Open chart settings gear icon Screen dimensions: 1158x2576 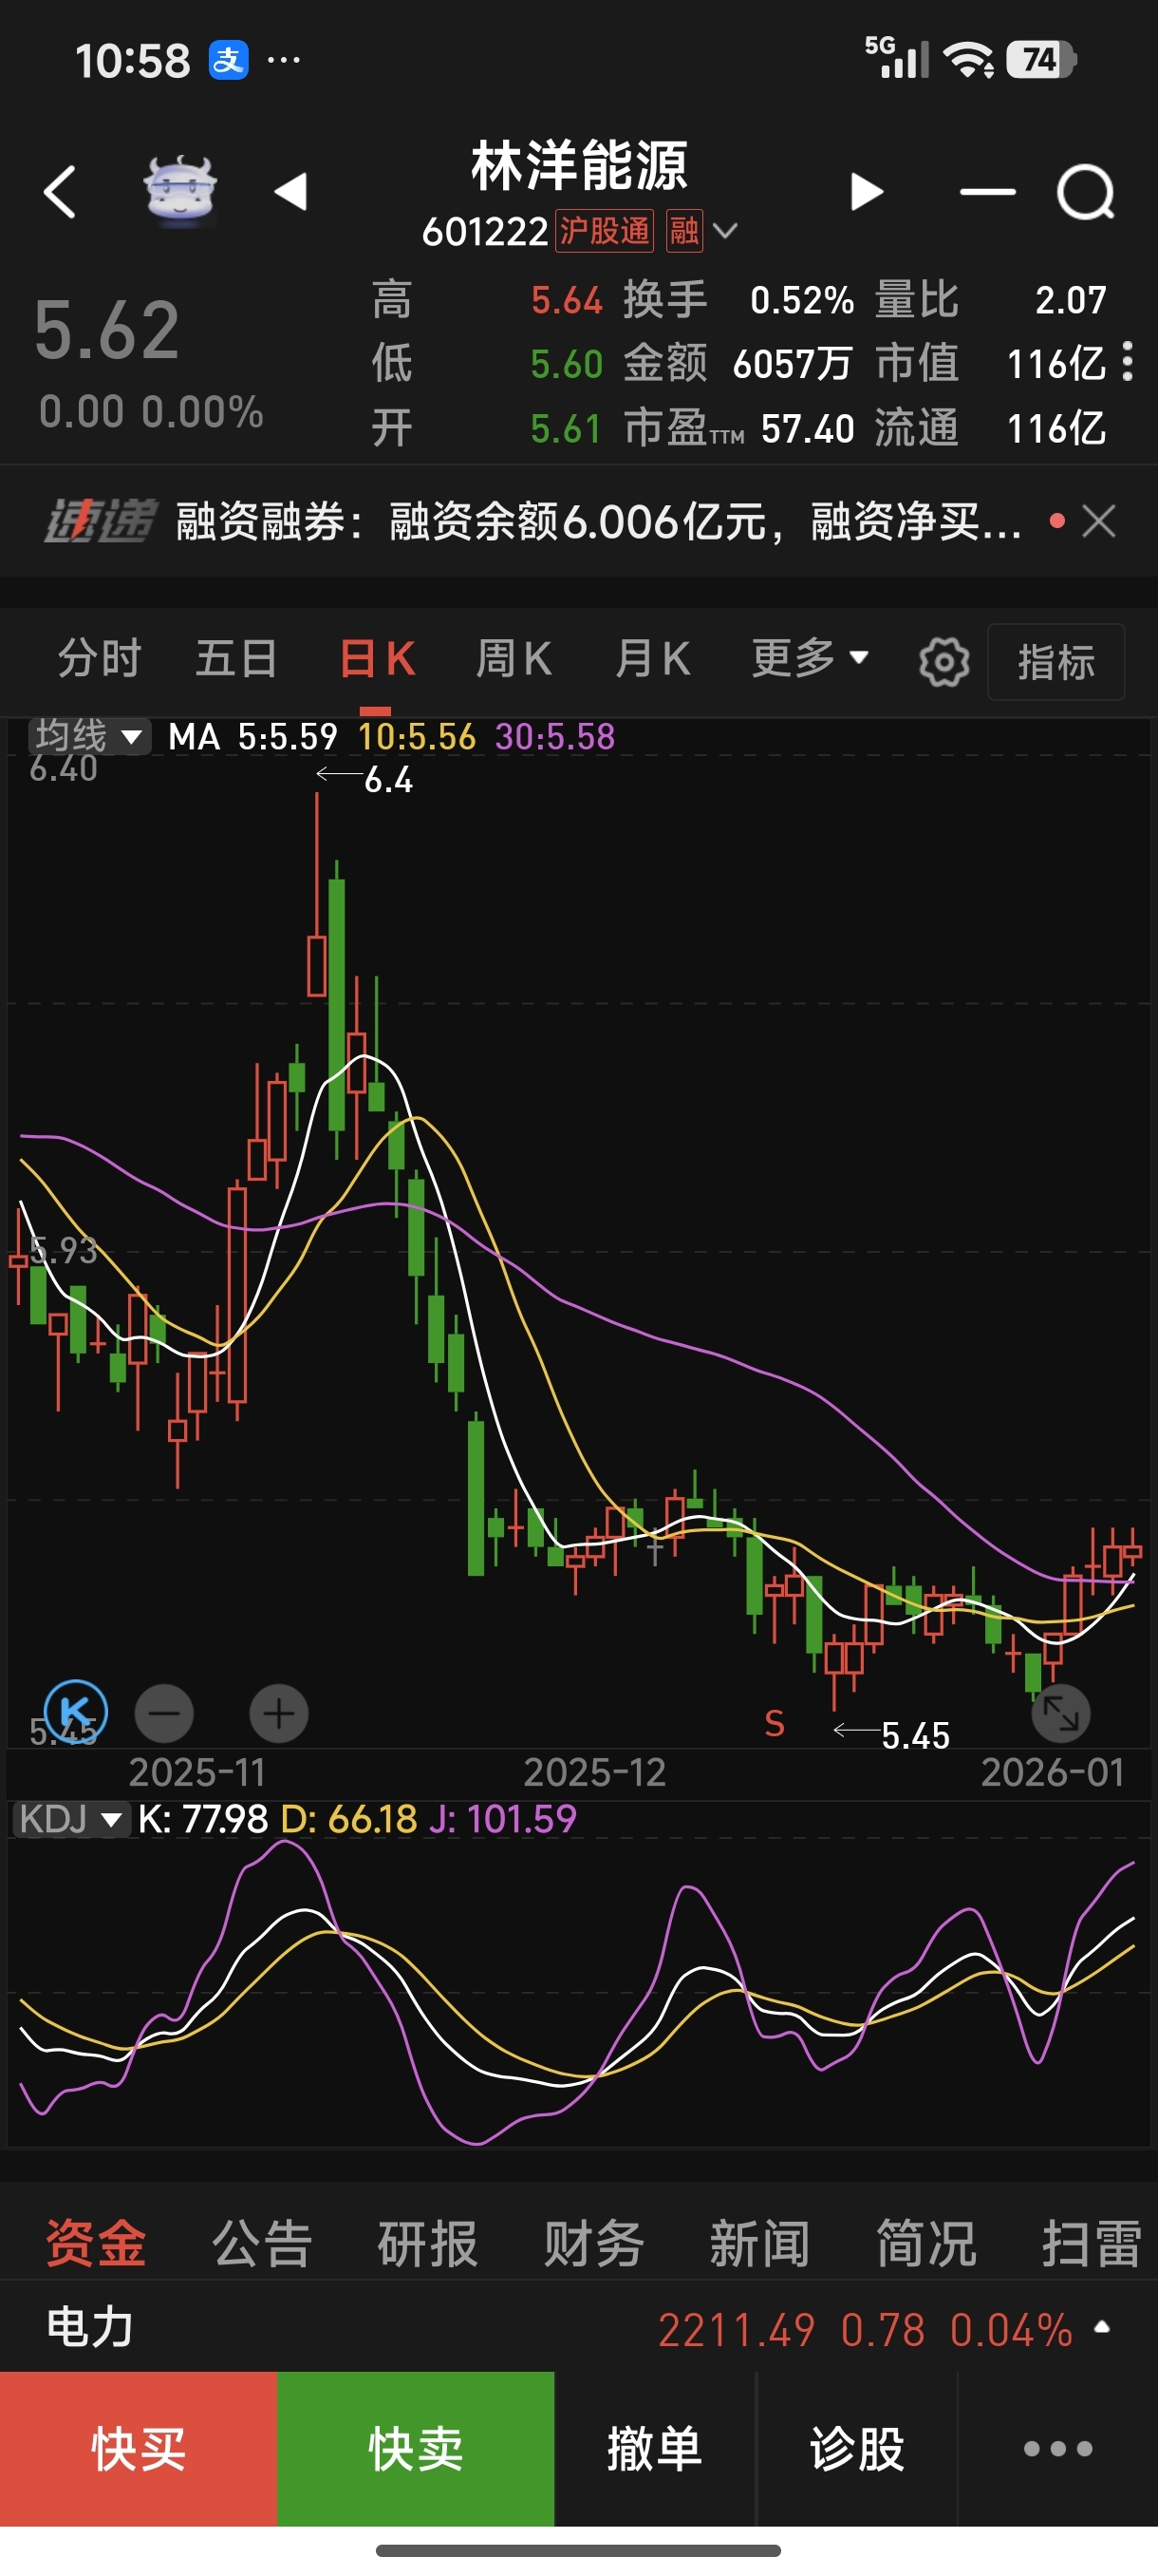click(x=944, y=661)
